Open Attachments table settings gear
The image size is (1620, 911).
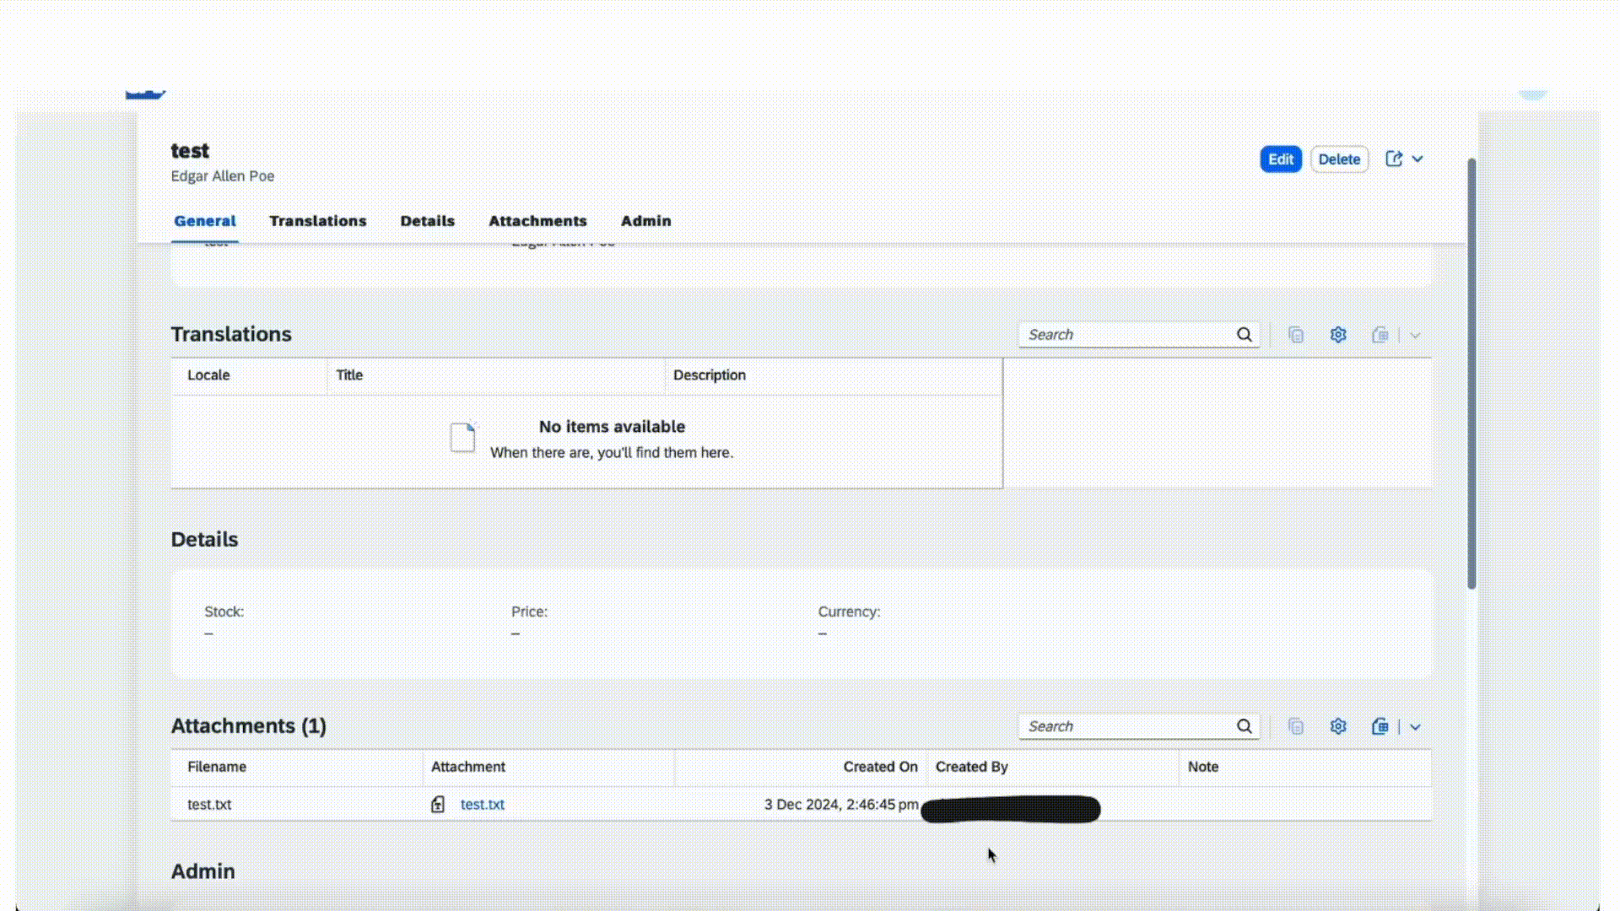point(1338,726)
